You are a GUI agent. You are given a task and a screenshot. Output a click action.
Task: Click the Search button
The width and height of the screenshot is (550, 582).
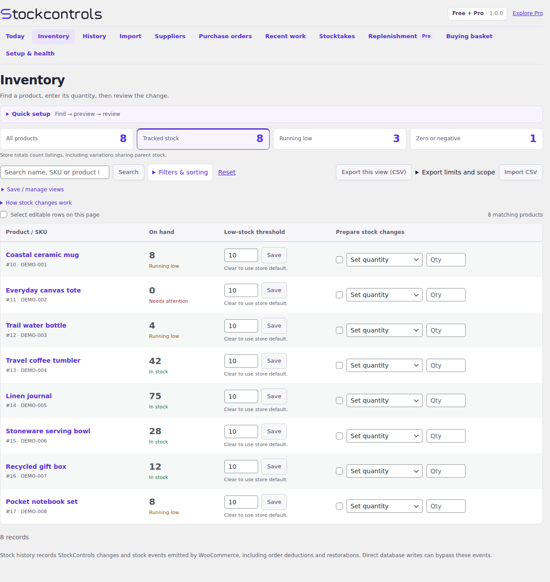(128, 172)
